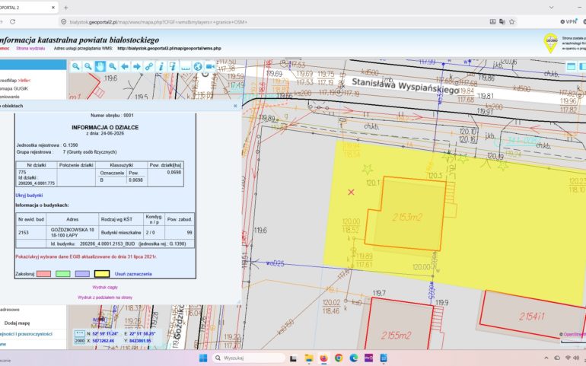Screen dimensions: 586x366
Task: Activate the hand pan tool
Action: 100,66
